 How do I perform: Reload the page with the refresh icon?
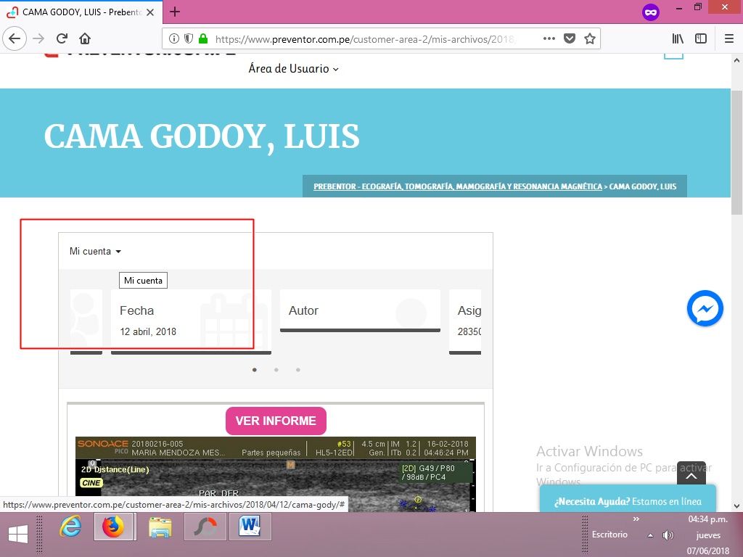(62, 38)
